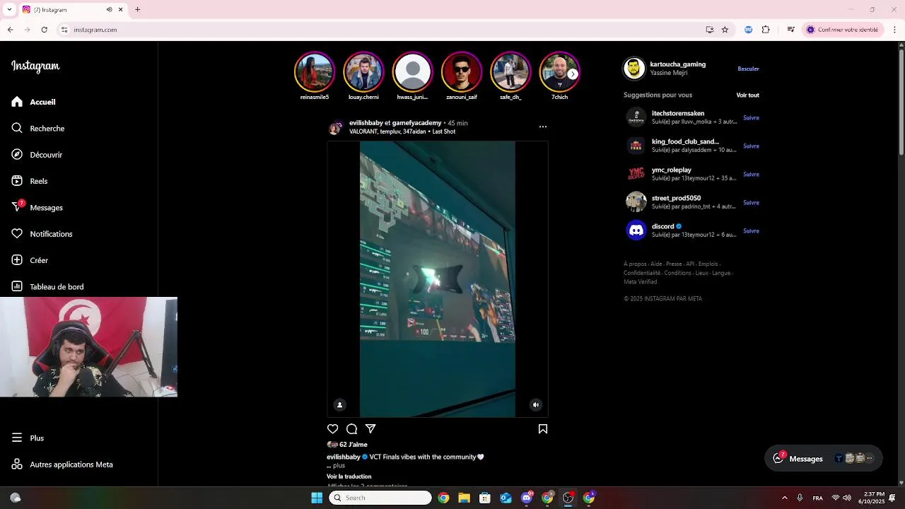
Task: Open Discord from taskbar
Action: pos(527,498)
